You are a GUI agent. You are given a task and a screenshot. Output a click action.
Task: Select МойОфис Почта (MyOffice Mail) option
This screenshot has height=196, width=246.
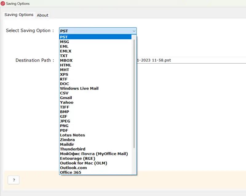(95, 154)
